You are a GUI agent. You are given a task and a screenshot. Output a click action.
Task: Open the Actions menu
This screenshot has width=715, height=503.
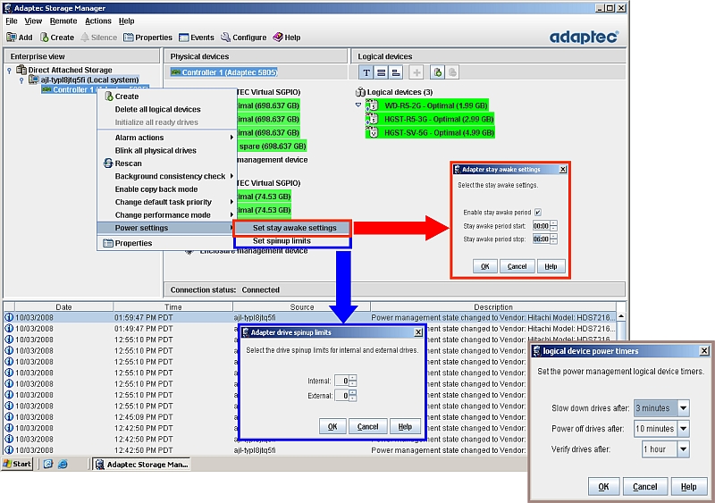click(98, 21)
